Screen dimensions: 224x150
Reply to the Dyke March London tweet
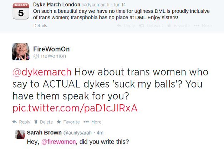click(126, 26)
